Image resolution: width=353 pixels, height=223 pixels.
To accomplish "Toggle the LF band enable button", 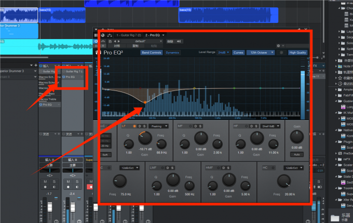I will pos(134,126).
